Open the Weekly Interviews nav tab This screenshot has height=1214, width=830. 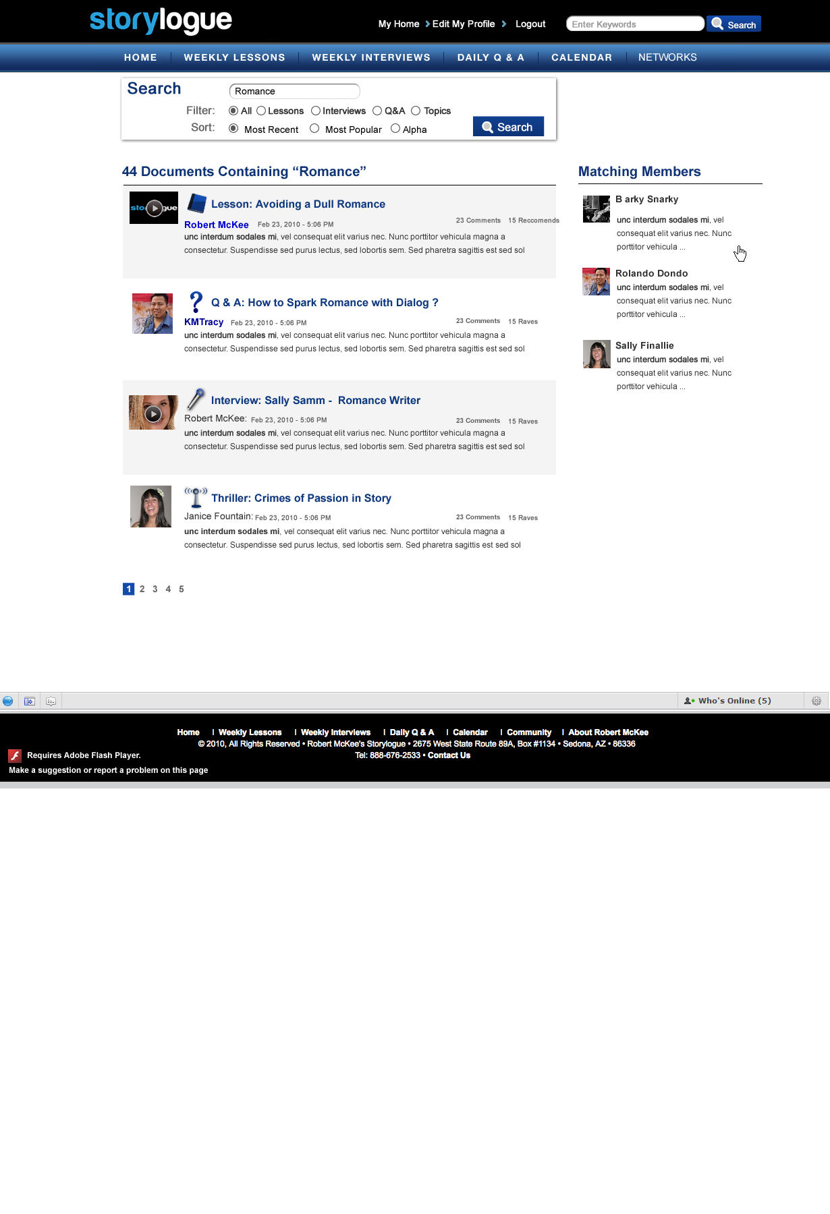[x=370, y=57]
